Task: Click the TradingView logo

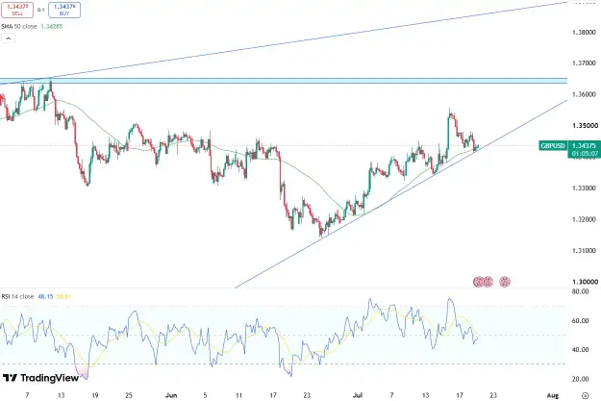Action: point(40,378)
